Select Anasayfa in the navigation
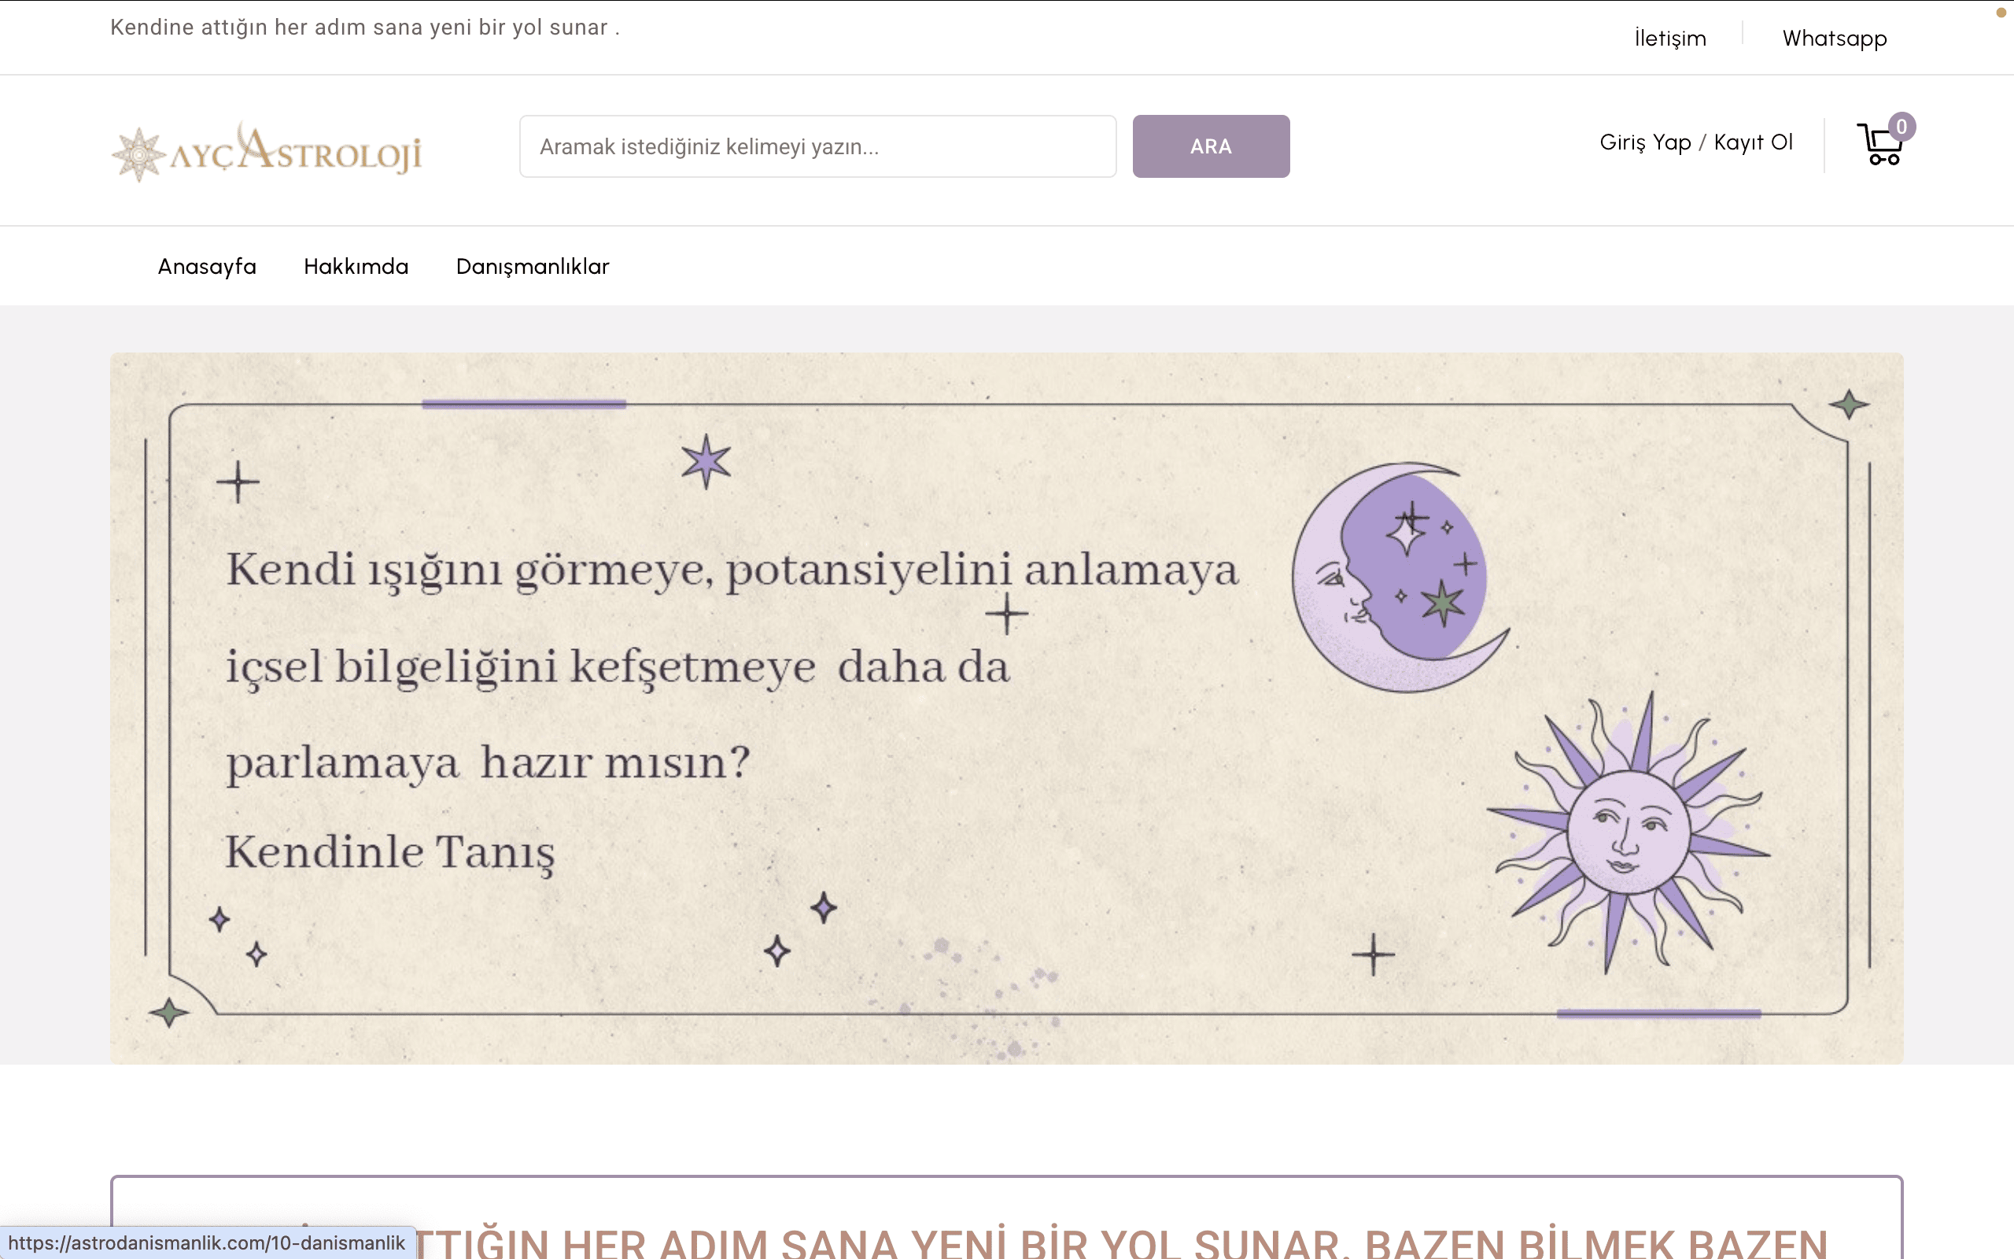This screenshot has width=2014, height=1259. pyautogui.click(x=207, y=267)
